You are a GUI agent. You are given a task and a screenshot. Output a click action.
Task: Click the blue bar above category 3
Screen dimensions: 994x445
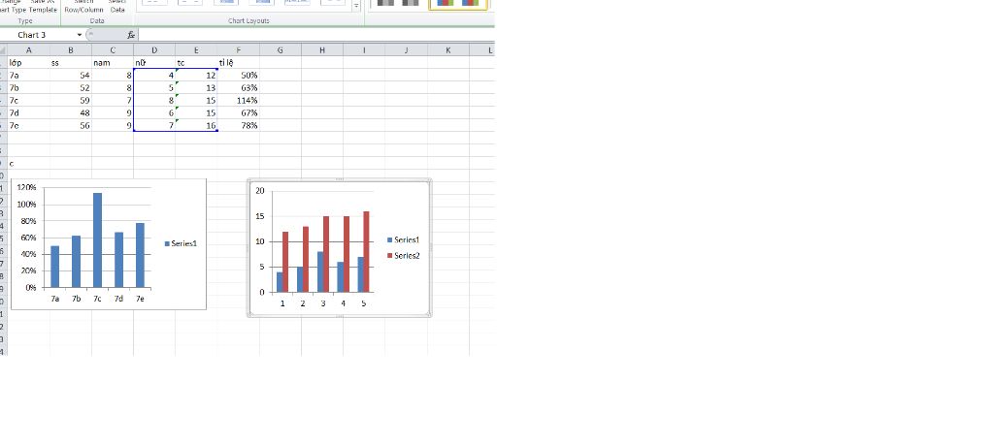click(x=320, y=272)
